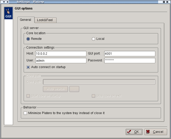Click into the User text field
Image resolution: width=171 pixels, height=139 pixels.
pos(60,60)
